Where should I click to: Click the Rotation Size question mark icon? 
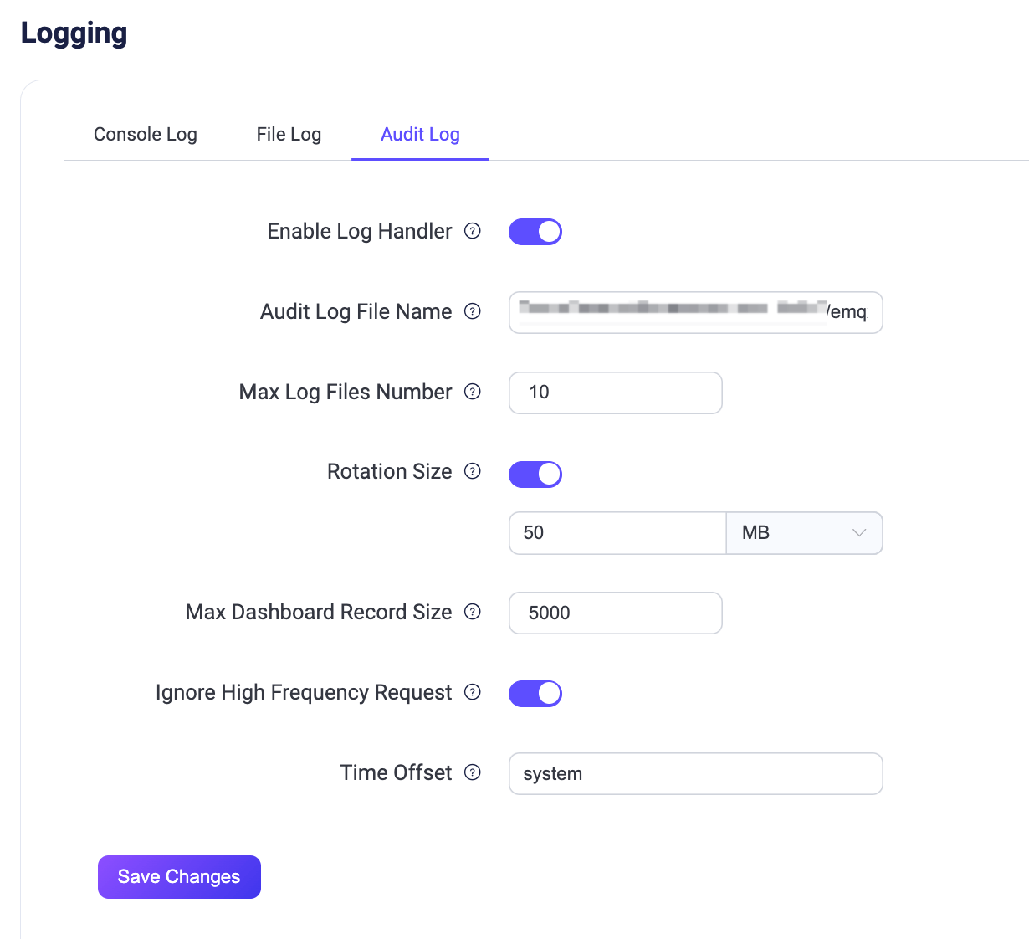click(473, 471)
